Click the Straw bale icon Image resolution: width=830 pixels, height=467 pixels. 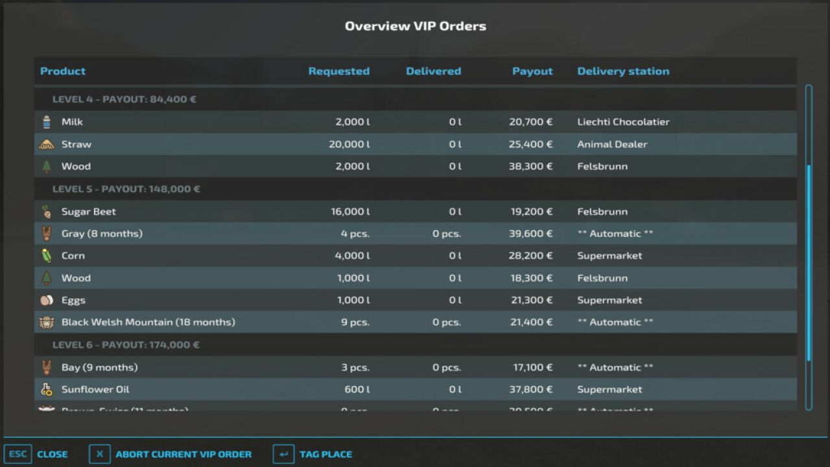(x=45, y=143)
